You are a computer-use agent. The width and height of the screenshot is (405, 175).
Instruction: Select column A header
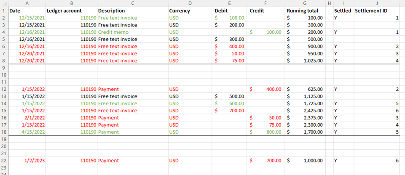27,3
